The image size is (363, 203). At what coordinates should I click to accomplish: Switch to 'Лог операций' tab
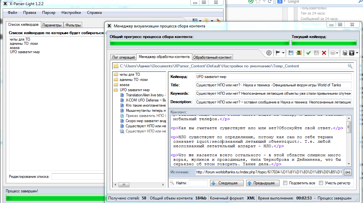pos(123,57)
